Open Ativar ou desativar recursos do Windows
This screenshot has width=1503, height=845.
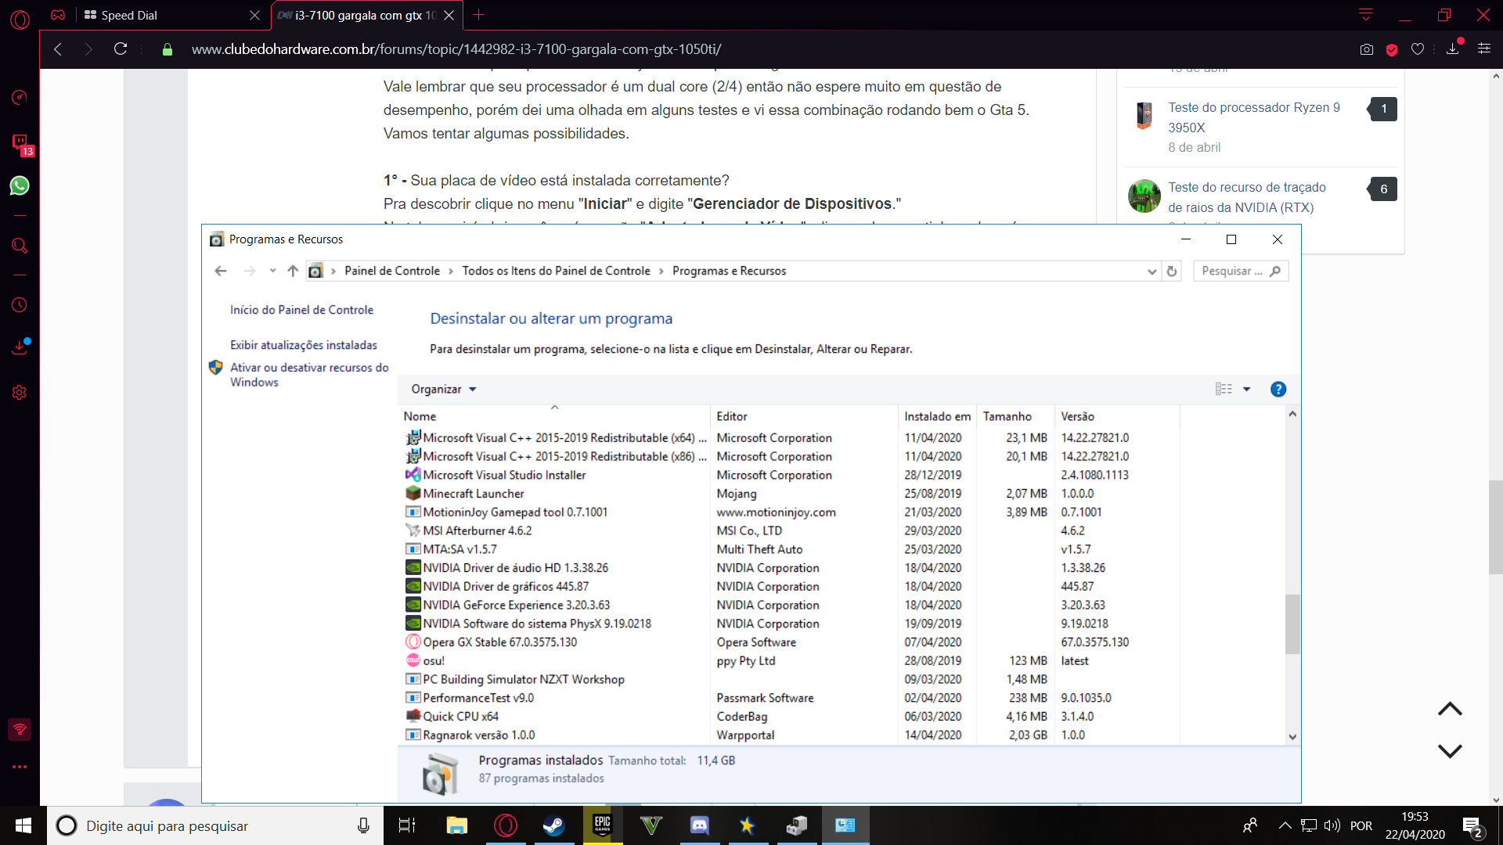pos(309,375)
